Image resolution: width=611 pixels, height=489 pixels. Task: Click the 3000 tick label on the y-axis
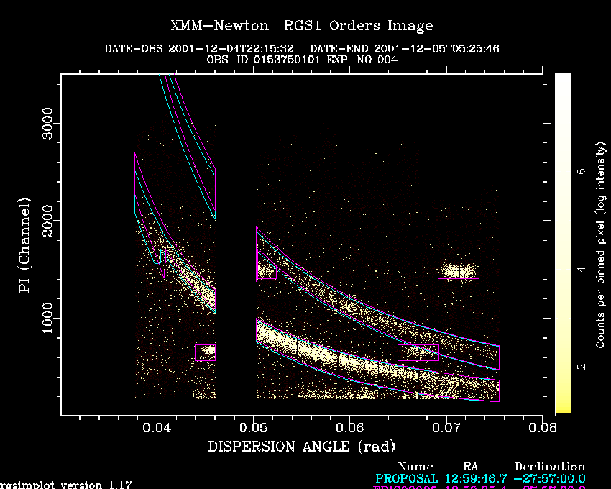click(47, 124)
